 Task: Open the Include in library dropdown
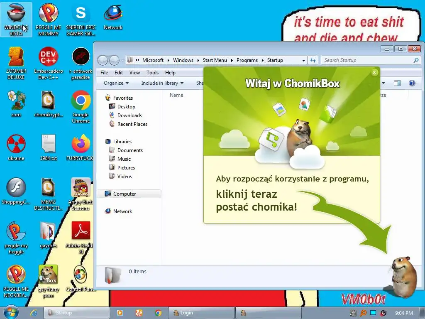pyautogui.click(x=162, y=83)
